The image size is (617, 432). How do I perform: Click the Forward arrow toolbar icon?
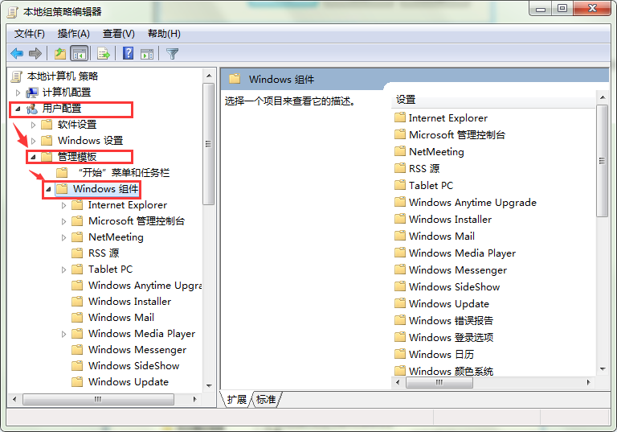tap(35, 54)
